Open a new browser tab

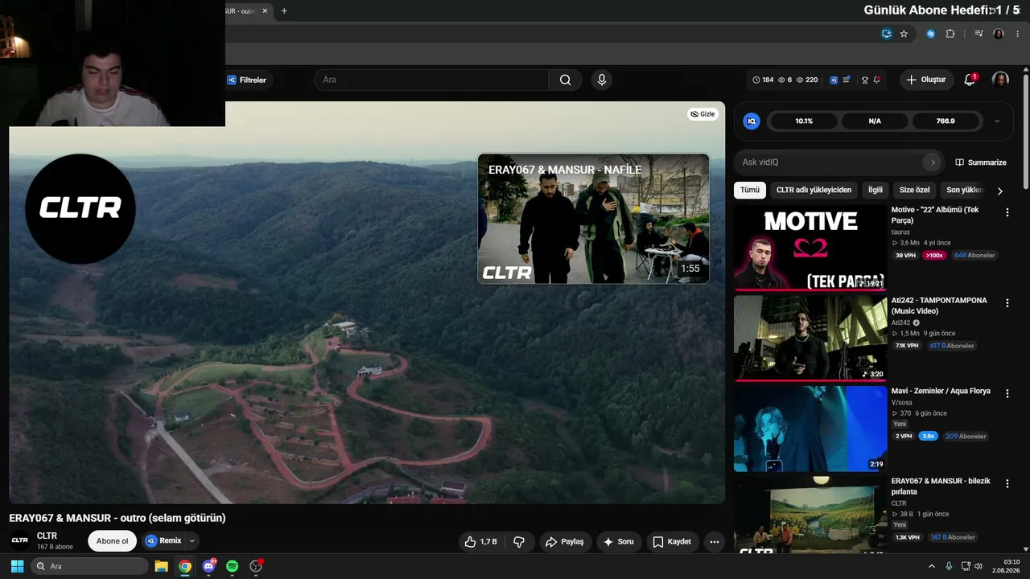point(284,11)
